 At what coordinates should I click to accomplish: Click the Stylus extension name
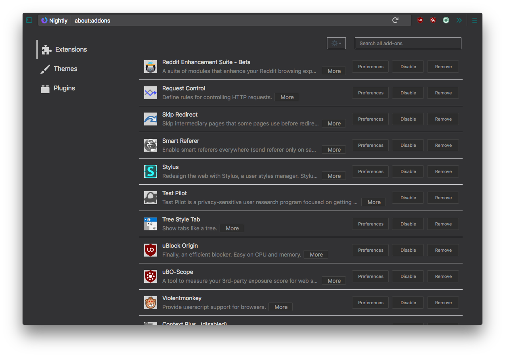[x=170, y=167]
